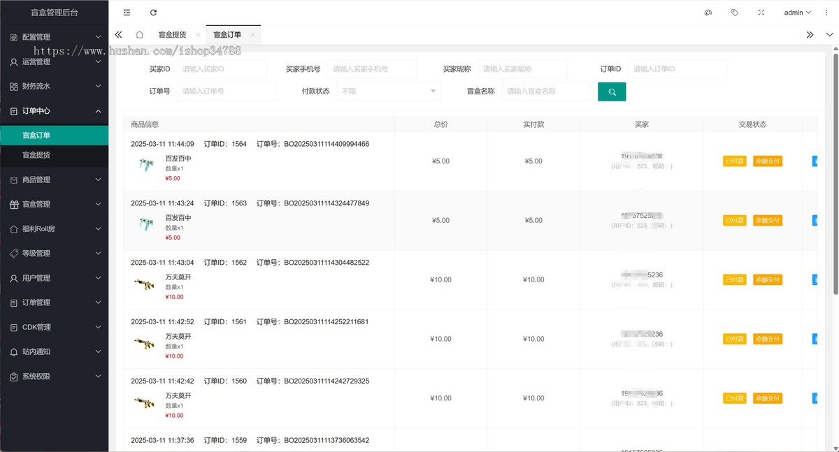Click 已付款 tag for order 1563

(x=735, y=220)
